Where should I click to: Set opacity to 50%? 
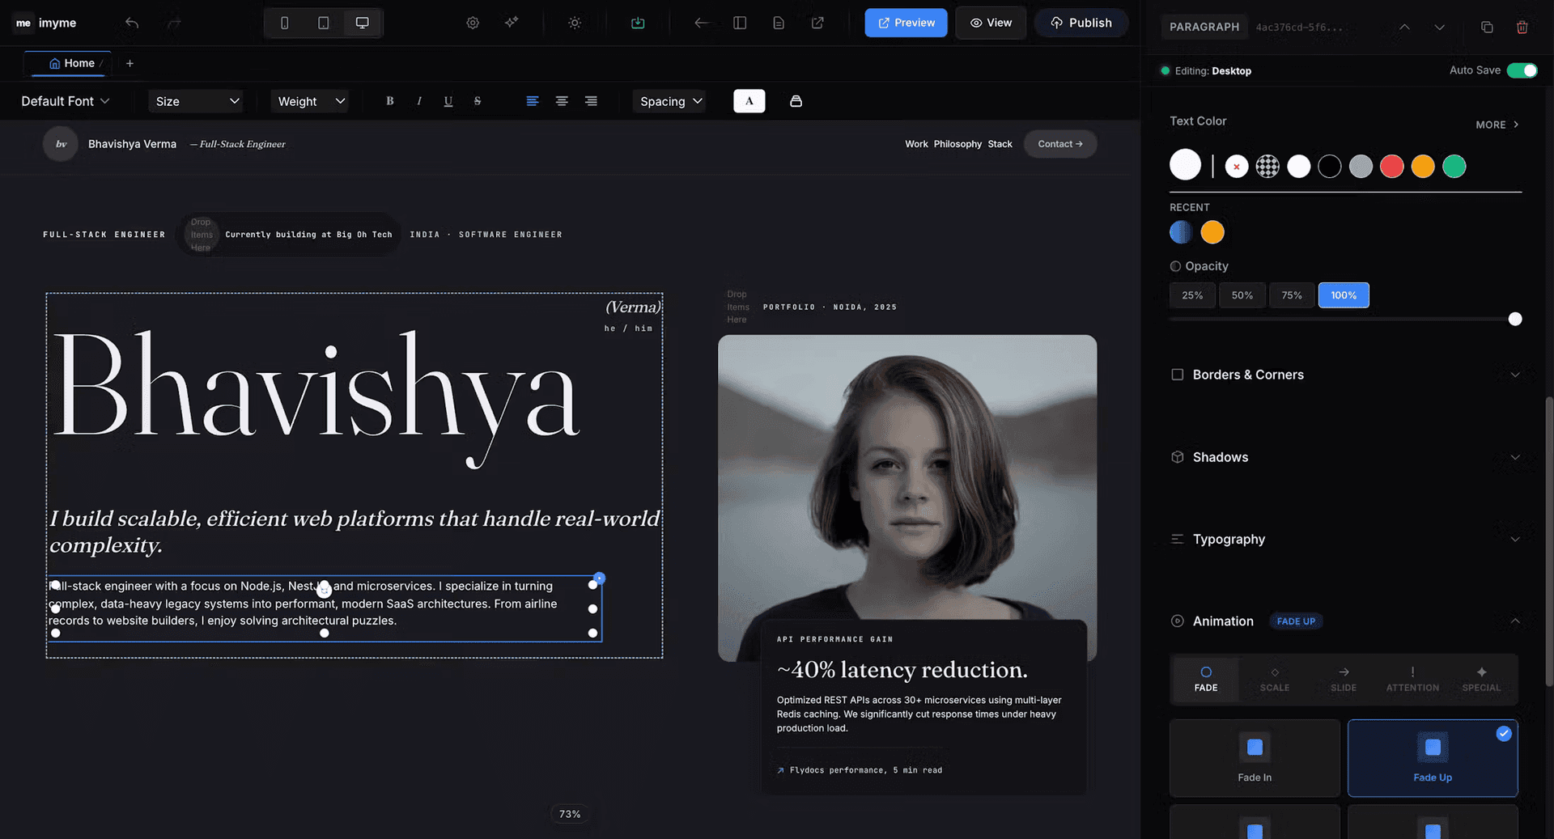(1242, 295)
